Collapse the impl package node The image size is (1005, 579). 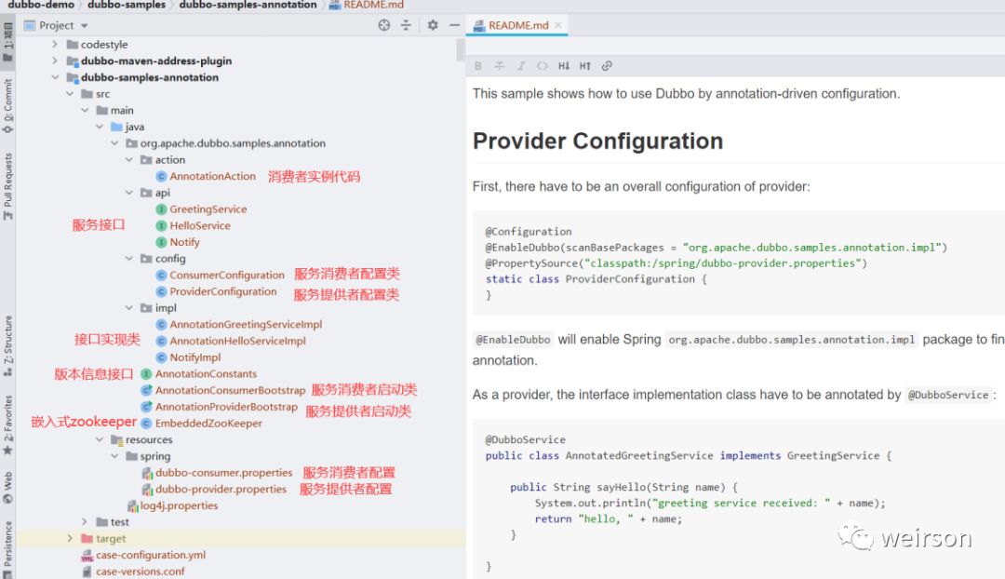coord(130,308)
